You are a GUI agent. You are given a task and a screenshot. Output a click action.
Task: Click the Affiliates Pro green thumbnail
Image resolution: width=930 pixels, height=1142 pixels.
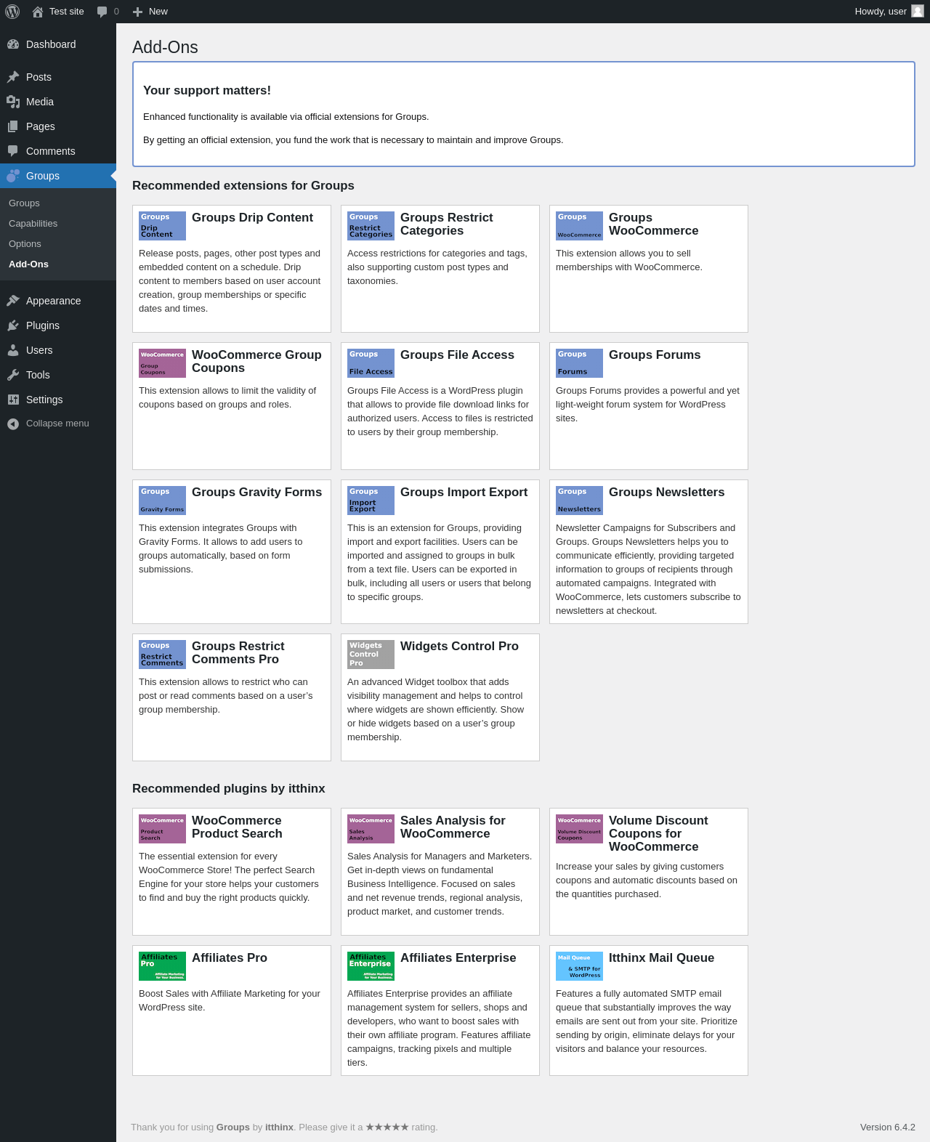tap(162, 966)
